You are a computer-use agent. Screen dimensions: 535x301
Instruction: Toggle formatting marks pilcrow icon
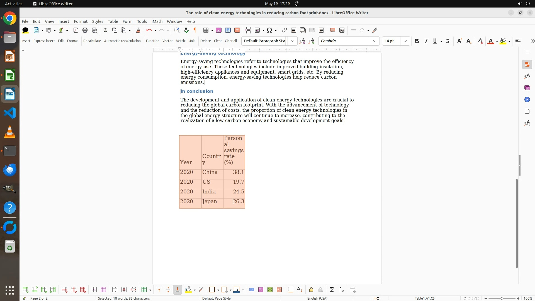click(x=195, y=30)
